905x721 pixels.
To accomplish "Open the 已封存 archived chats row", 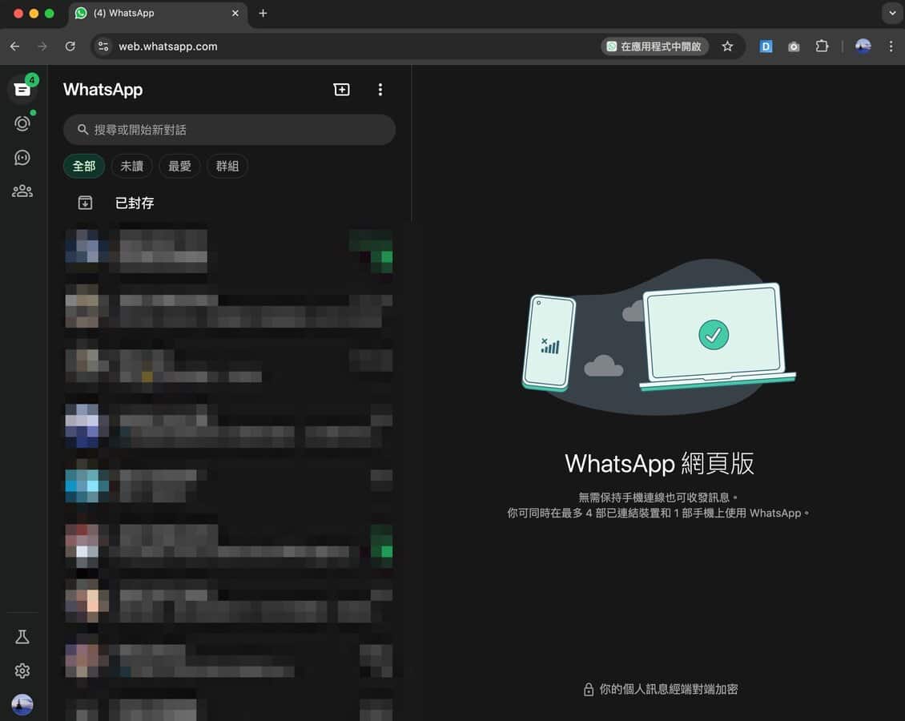I will coord(135,203).
